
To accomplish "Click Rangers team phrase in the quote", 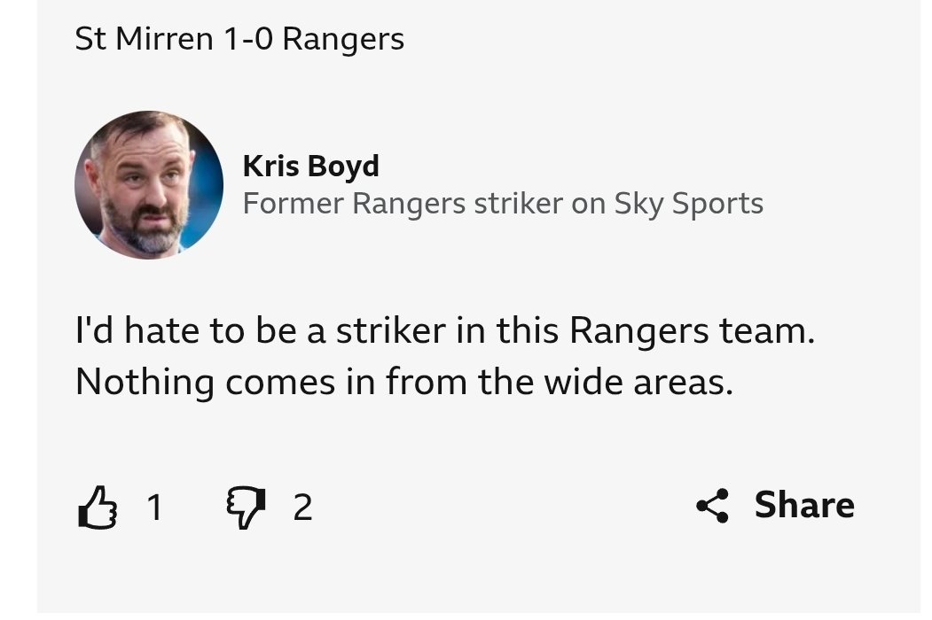I will tap(692, 330).
